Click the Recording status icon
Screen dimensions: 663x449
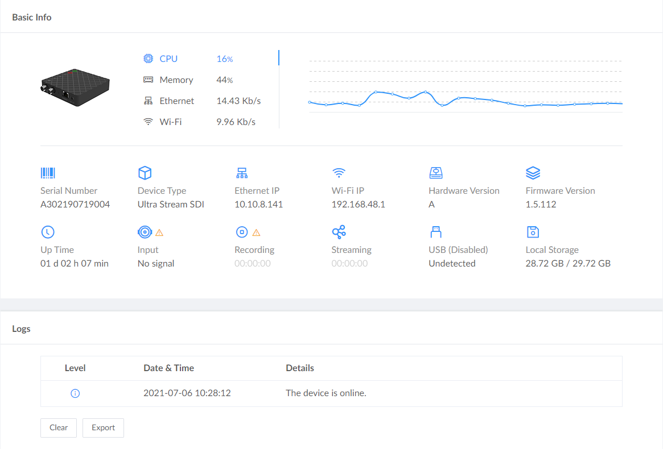(x=241, y=232)
